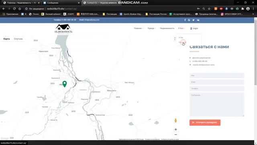Open the Приложения bookmarks shortcut
This screenshot has width=257, height=145.
pyautogui.click(x=10, y=14)
